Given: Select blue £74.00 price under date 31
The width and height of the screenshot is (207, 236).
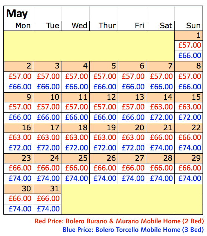Looking at the screenshot, I should point(48,209).
